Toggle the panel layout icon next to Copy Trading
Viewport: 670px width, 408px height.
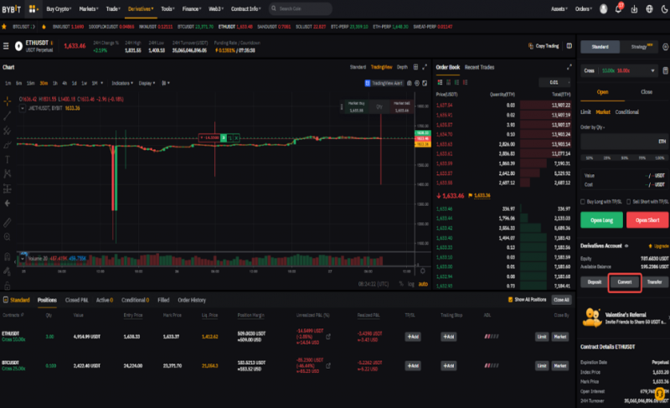click(569, 46)
